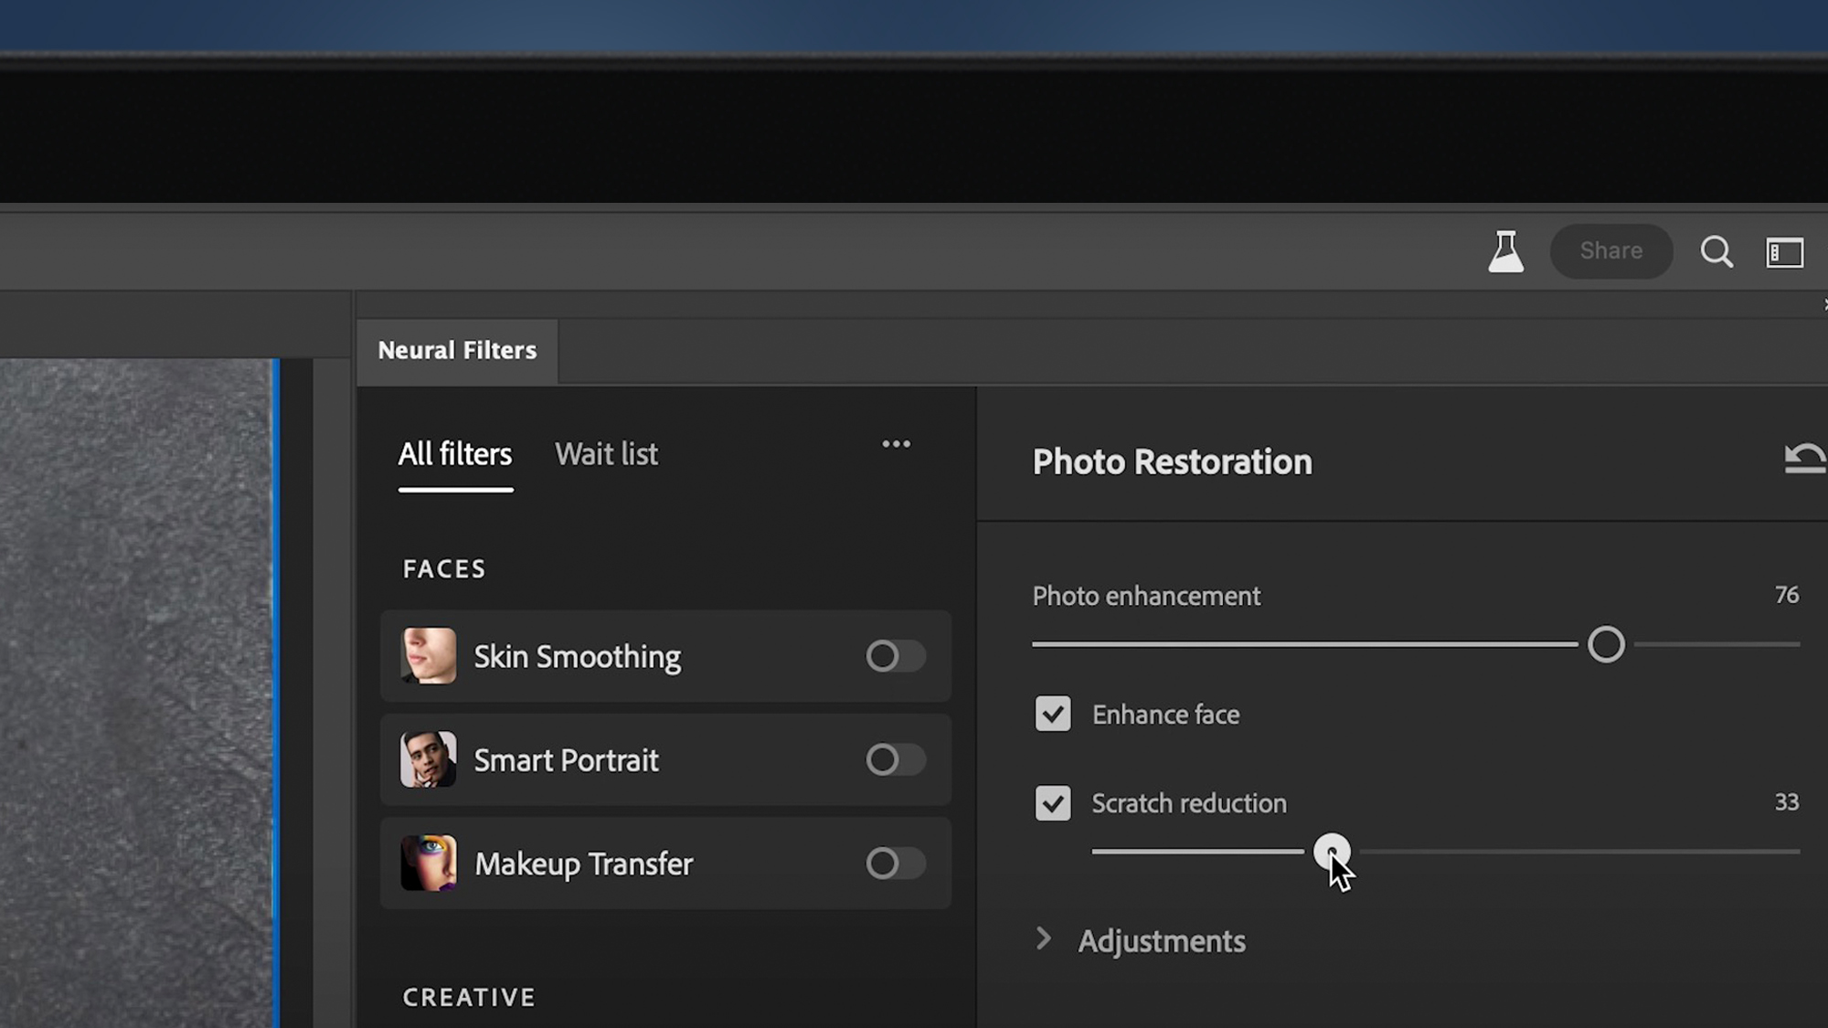Click the Share button icon
This screenshot has height=1028, width=1828.
point(1610,251)
